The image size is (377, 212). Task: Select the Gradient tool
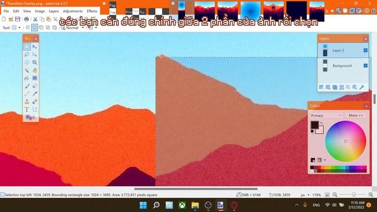[35, 78]
